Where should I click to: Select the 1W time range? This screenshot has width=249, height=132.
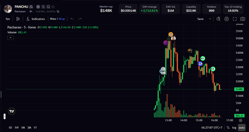coord(16,128)
